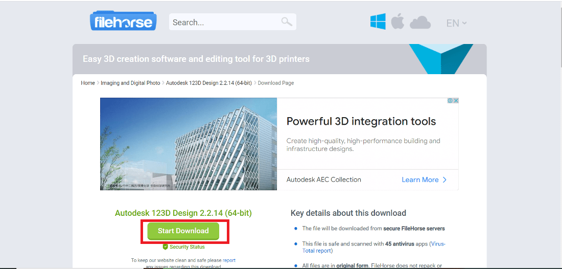Screen dimensions: 562x269
Task: Click Autodesk 123D Design 2.2.14 (64-bit) title
Action: click(x=183, y=213)
